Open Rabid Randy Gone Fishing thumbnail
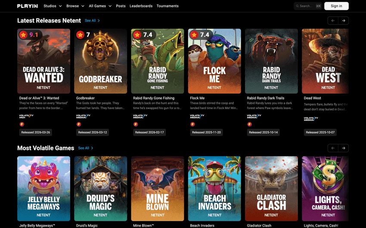Screen dimensions: 366x228 click(158, 61)
